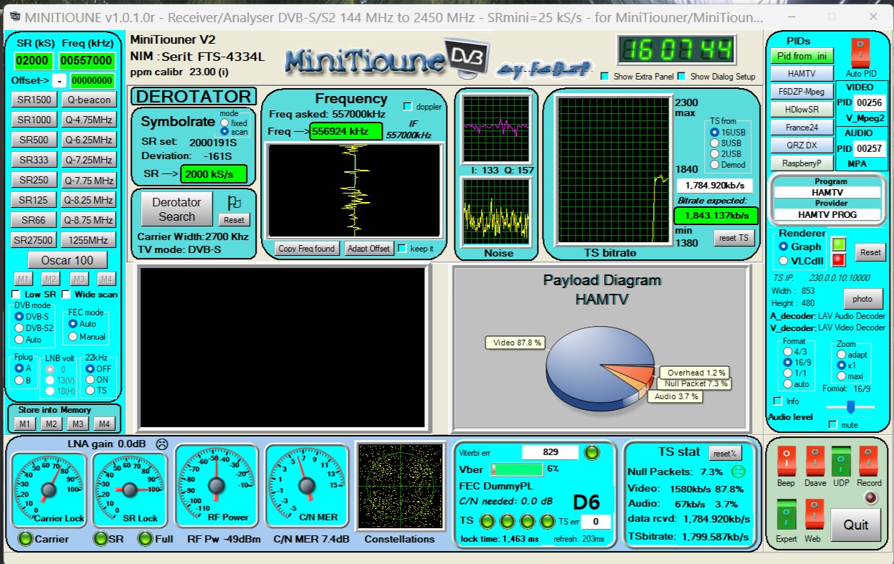Select 8USB as TS source
Viewport: 894px width, 564px height.
coord(714,143)
